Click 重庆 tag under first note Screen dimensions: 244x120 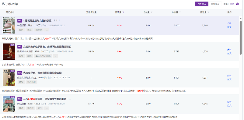point(21,30)
